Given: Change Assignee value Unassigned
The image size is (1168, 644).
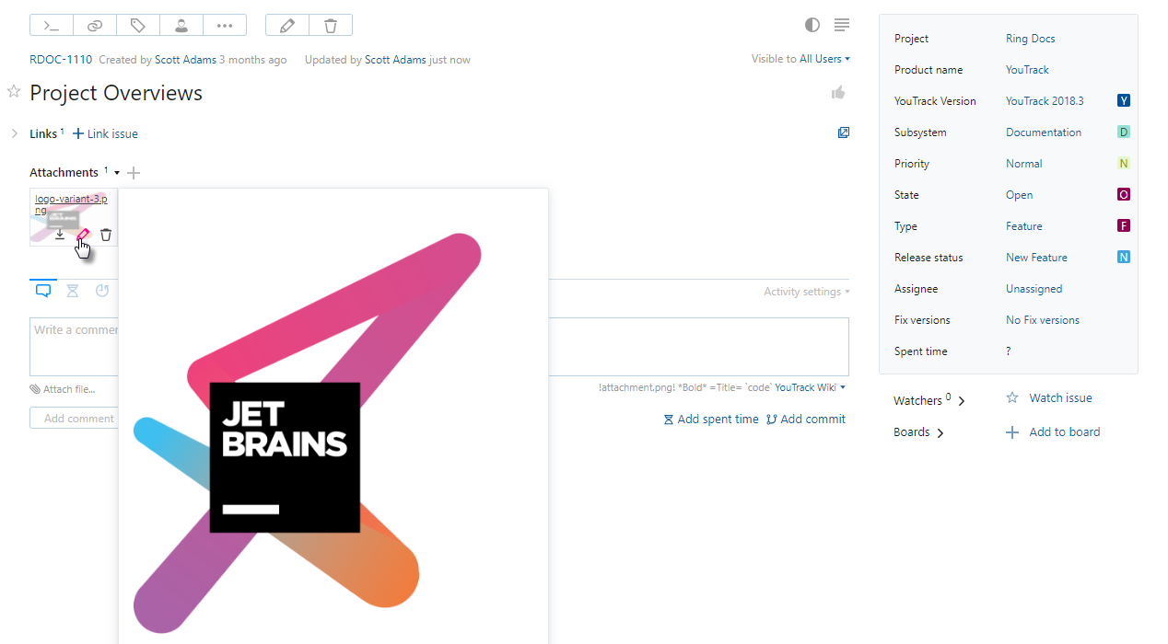Looking at the screenshot, I should pos(1034,289).
